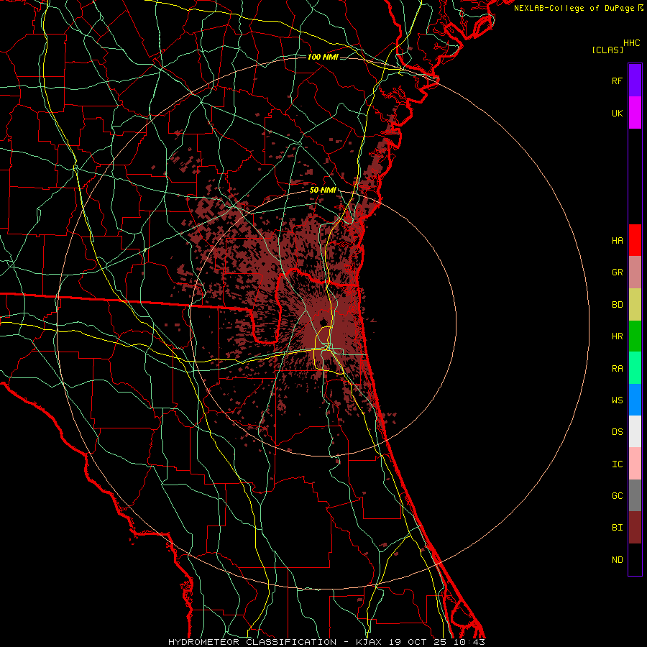Viewport: 647px width, 647px height.
Task: Click the HR legend label
Action: (617, 336)
